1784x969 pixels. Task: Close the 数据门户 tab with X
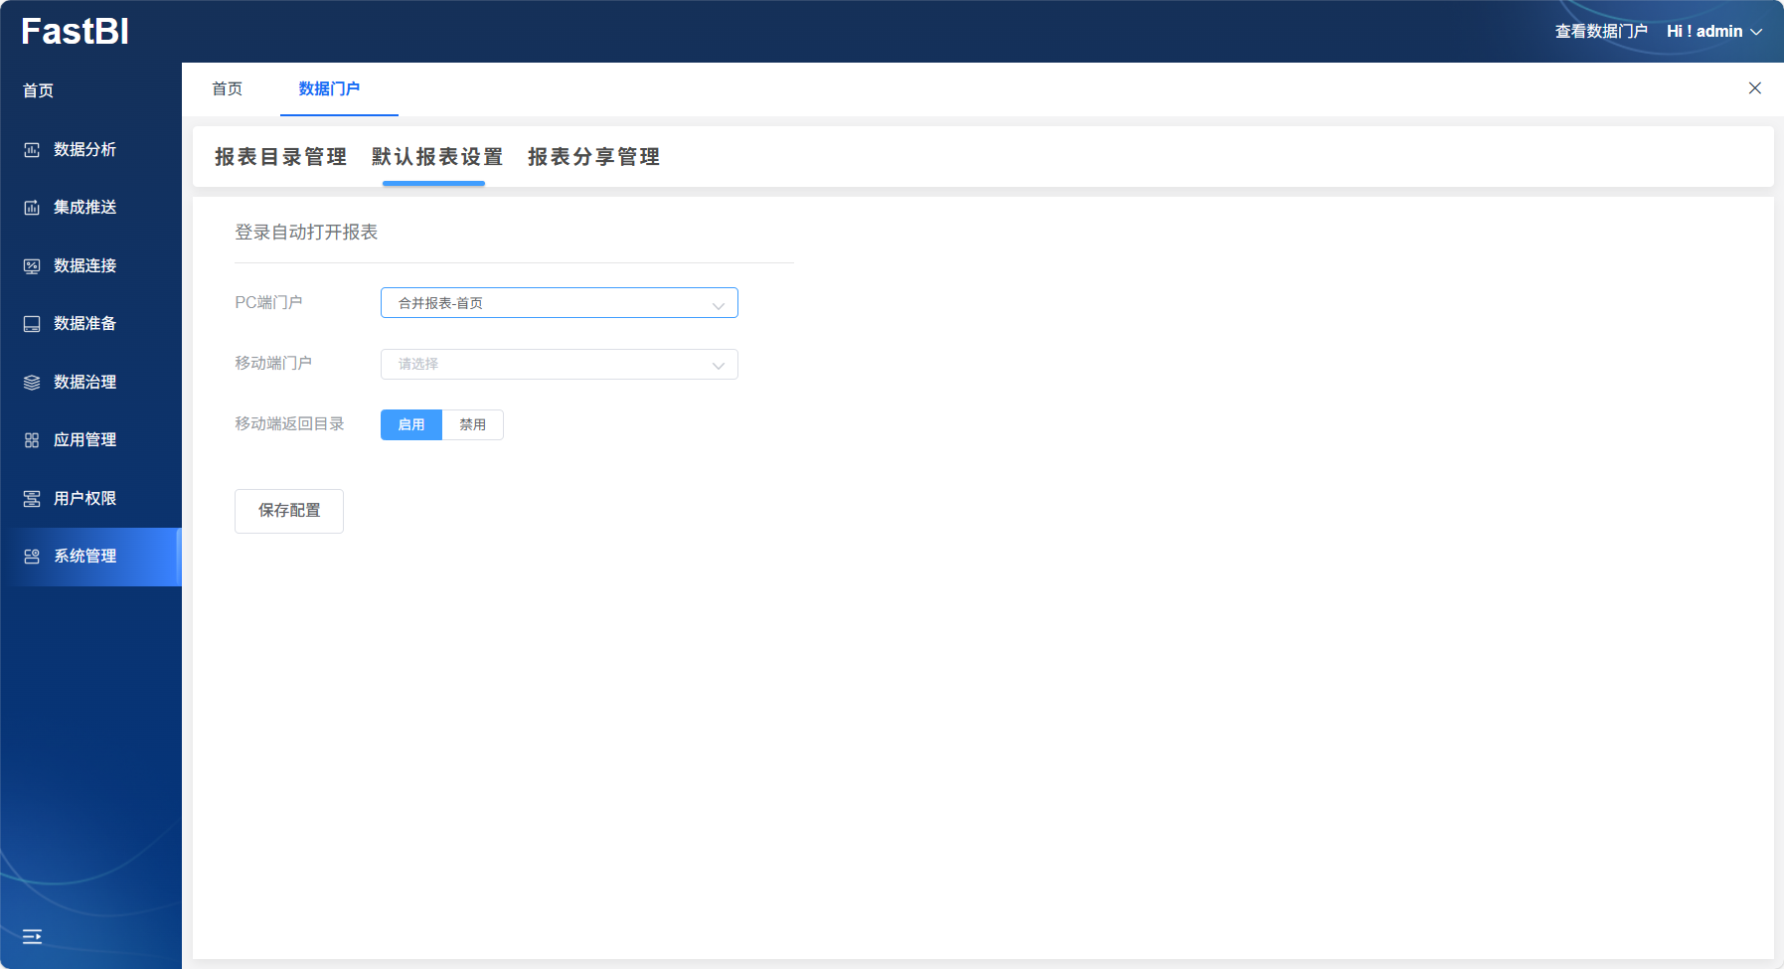(1754, 88)
